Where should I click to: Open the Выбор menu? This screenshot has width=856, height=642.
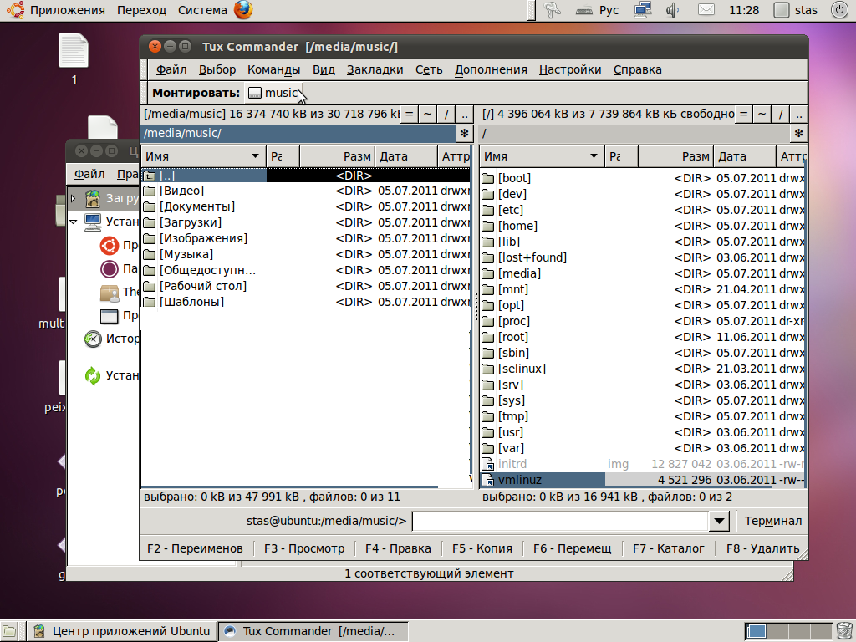217,70
